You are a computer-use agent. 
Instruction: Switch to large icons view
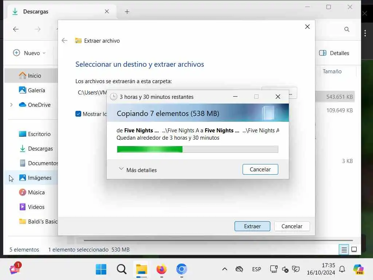tap(354, 249)
